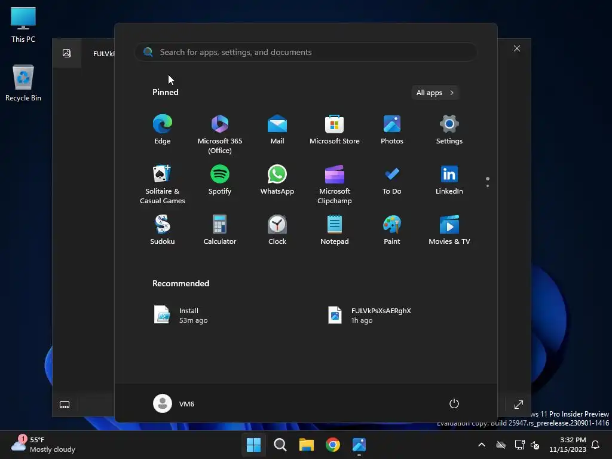Open the LinkedIn app
The width and height of the screenshot is (612, 459).
(449, 179)
